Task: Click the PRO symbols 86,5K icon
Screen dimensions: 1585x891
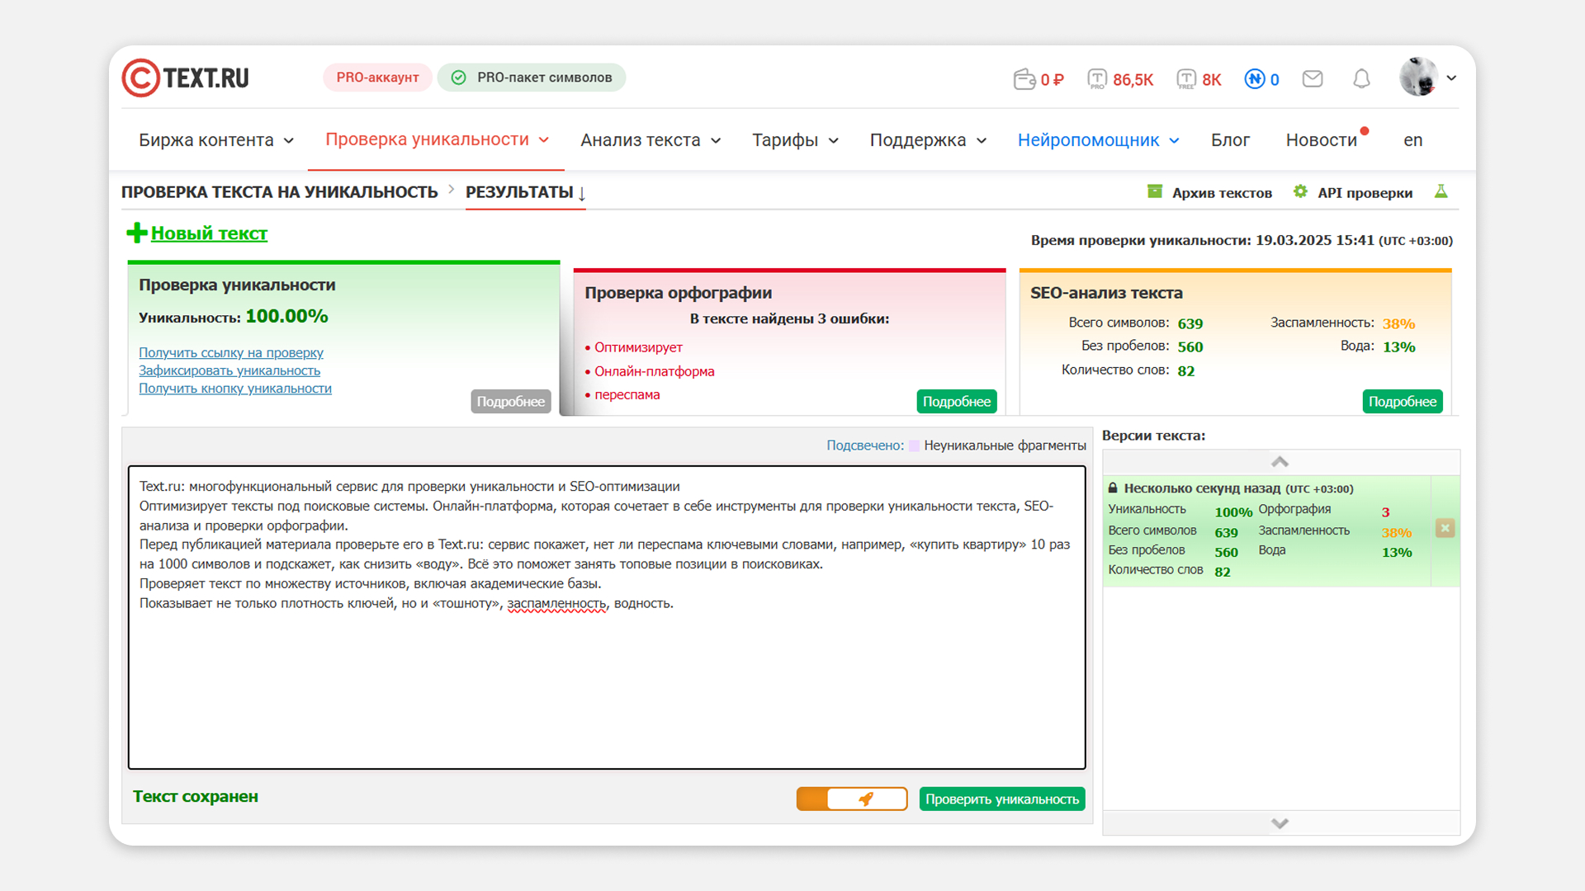Action: tap(1097, 79)
